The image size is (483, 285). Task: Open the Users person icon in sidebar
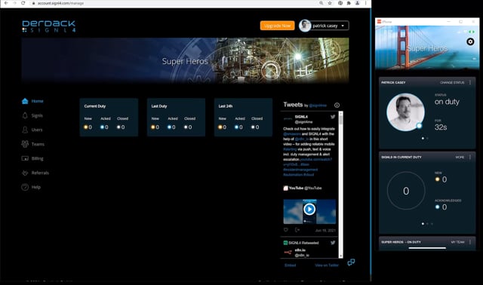point(25,130)
